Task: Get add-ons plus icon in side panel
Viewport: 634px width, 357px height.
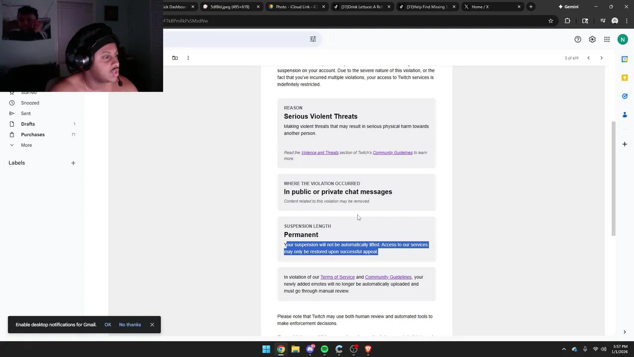Action: [625, 144]
